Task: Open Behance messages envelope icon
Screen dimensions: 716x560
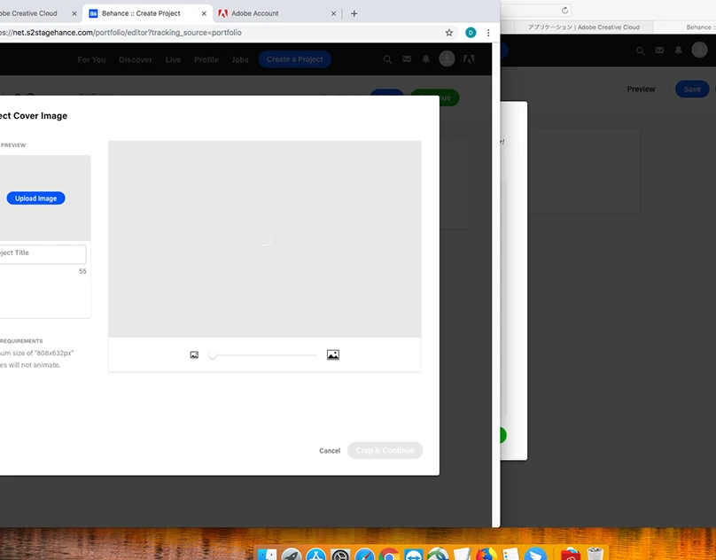Action: tap(407, 59)
